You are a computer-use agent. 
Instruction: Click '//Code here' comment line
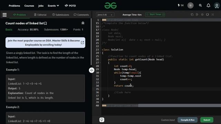[122, 92]
